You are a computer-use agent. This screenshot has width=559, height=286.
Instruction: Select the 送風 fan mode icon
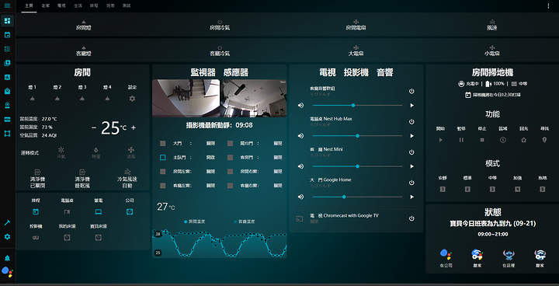point(131,152)
